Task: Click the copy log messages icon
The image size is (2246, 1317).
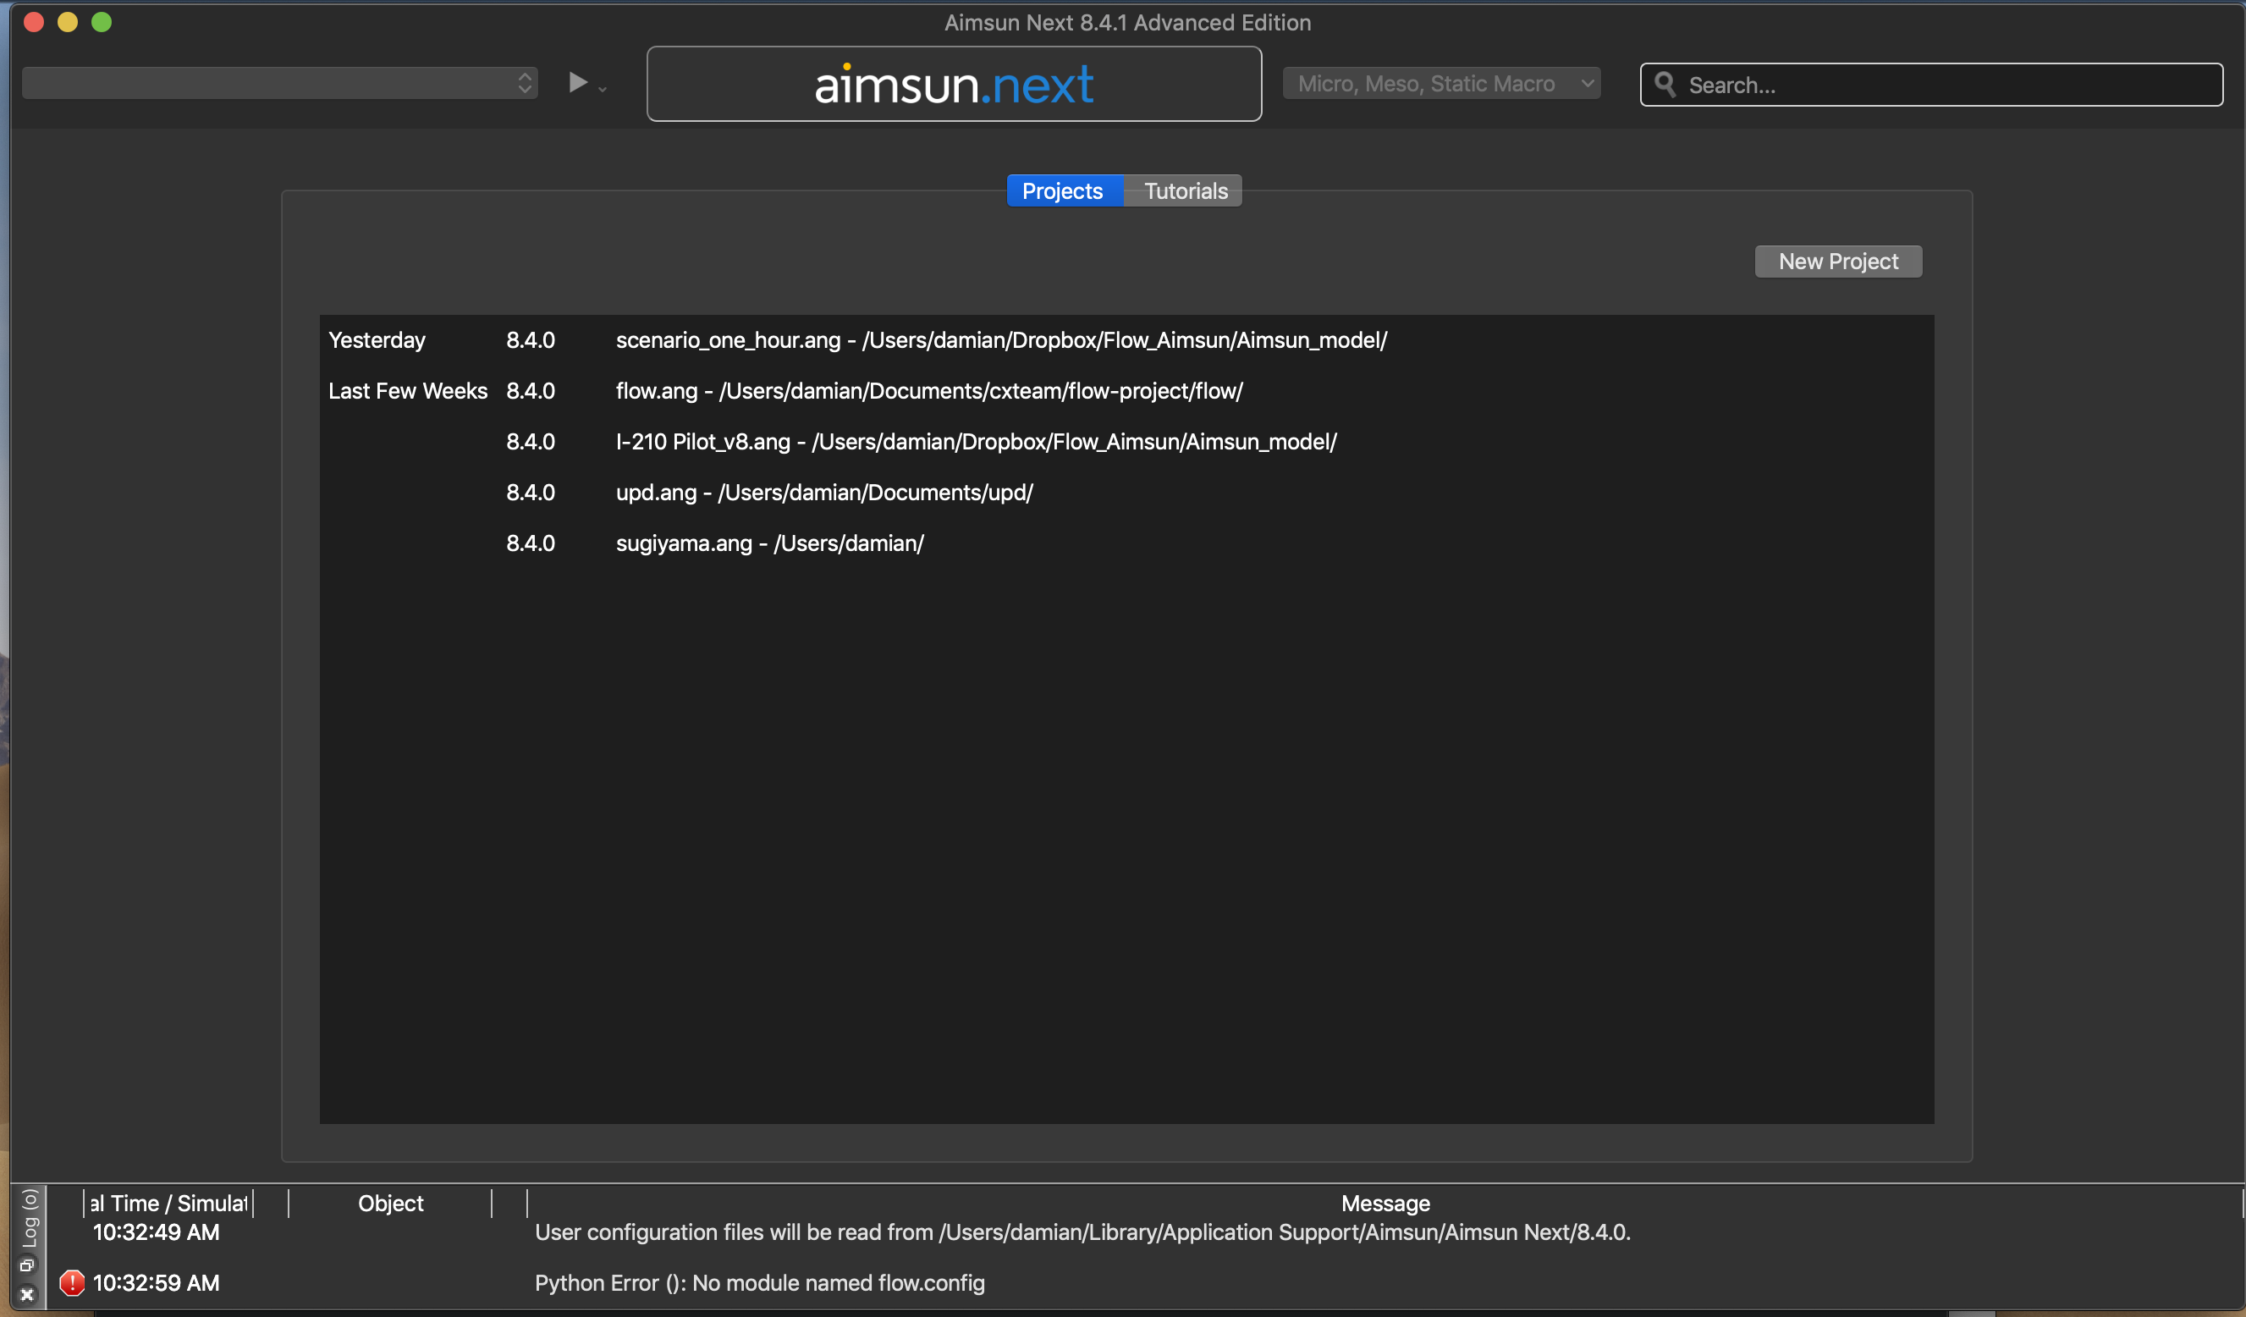Action: coord(28,1265)
